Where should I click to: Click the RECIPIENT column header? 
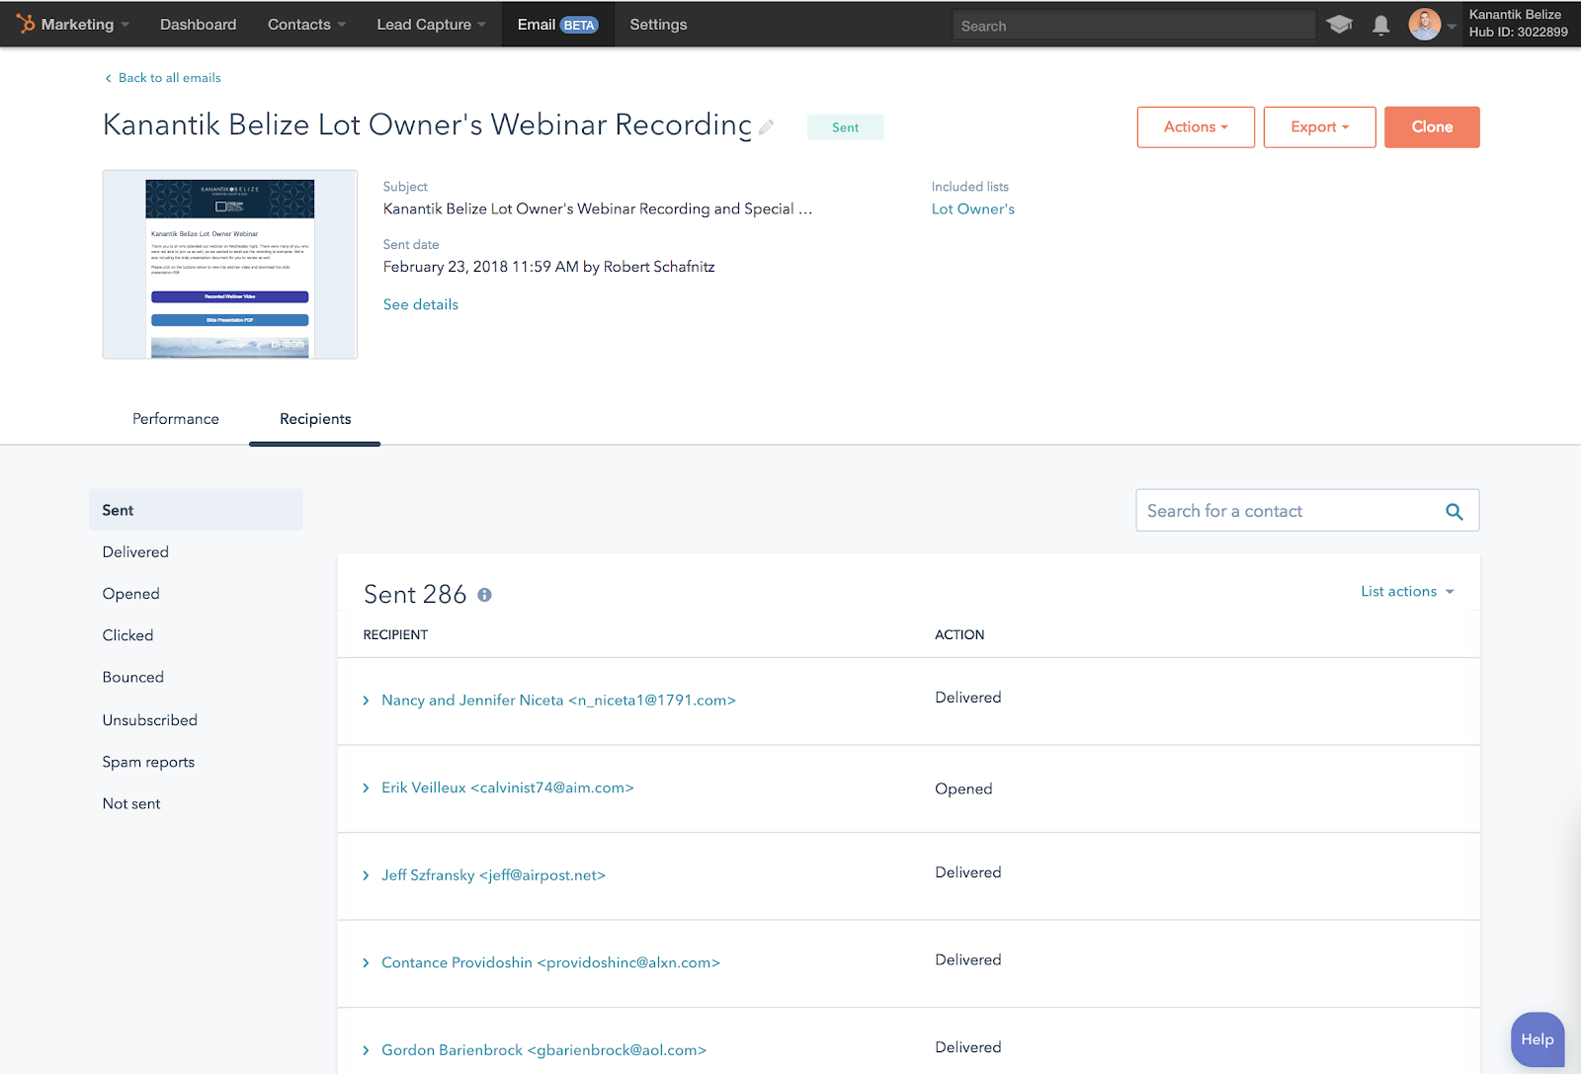[x=395, y=635]
